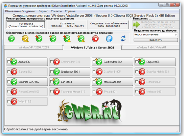
Task: Tick the Wlan 812.3 checkbox
Action: click(x=9, y=101)
